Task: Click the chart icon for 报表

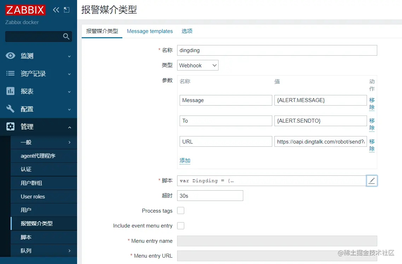Action: point(10,91)
